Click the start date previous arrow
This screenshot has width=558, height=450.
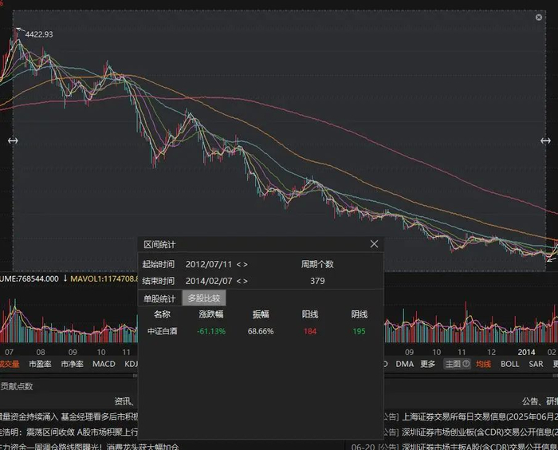(x=238, y=264)
